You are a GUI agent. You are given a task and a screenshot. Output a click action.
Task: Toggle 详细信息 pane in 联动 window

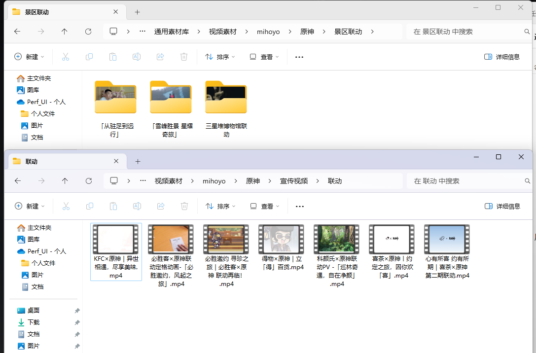click(x=502, y=206)
